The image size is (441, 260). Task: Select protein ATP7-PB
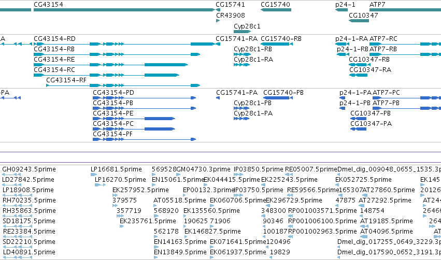(x=407, y=108)
